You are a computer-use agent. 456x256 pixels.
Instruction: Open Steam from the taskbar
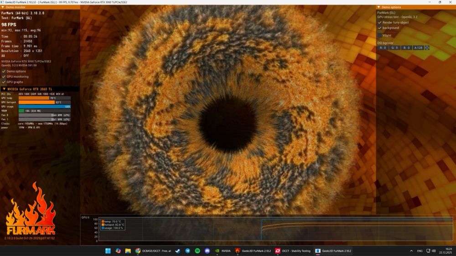[x=178, y=251]
